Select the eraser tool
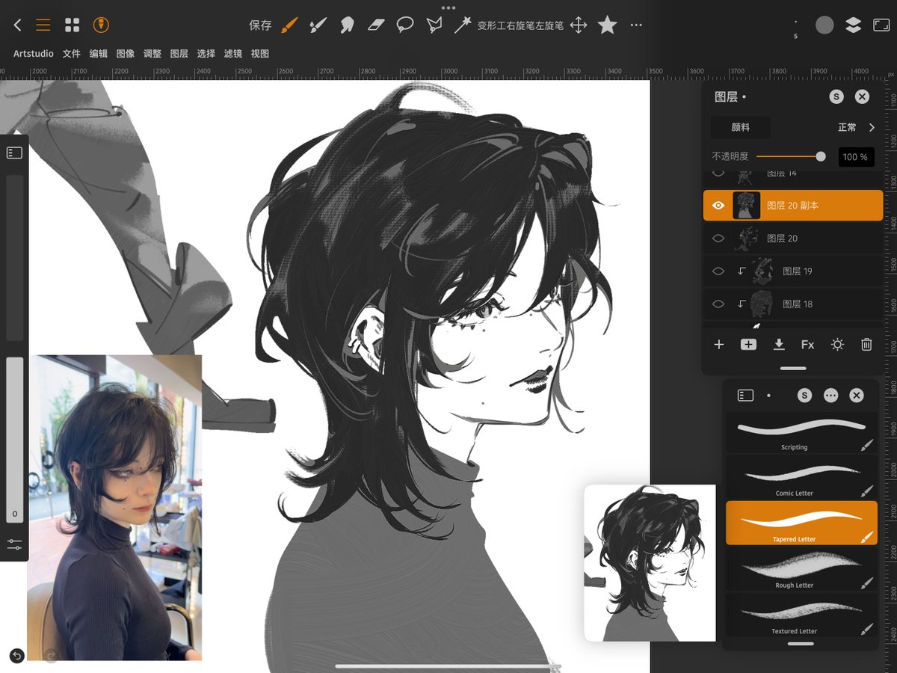 click(376, 25)
